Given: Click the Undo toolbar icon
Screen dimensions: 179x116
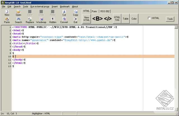Looking at the screenshot, I should 41,13.
